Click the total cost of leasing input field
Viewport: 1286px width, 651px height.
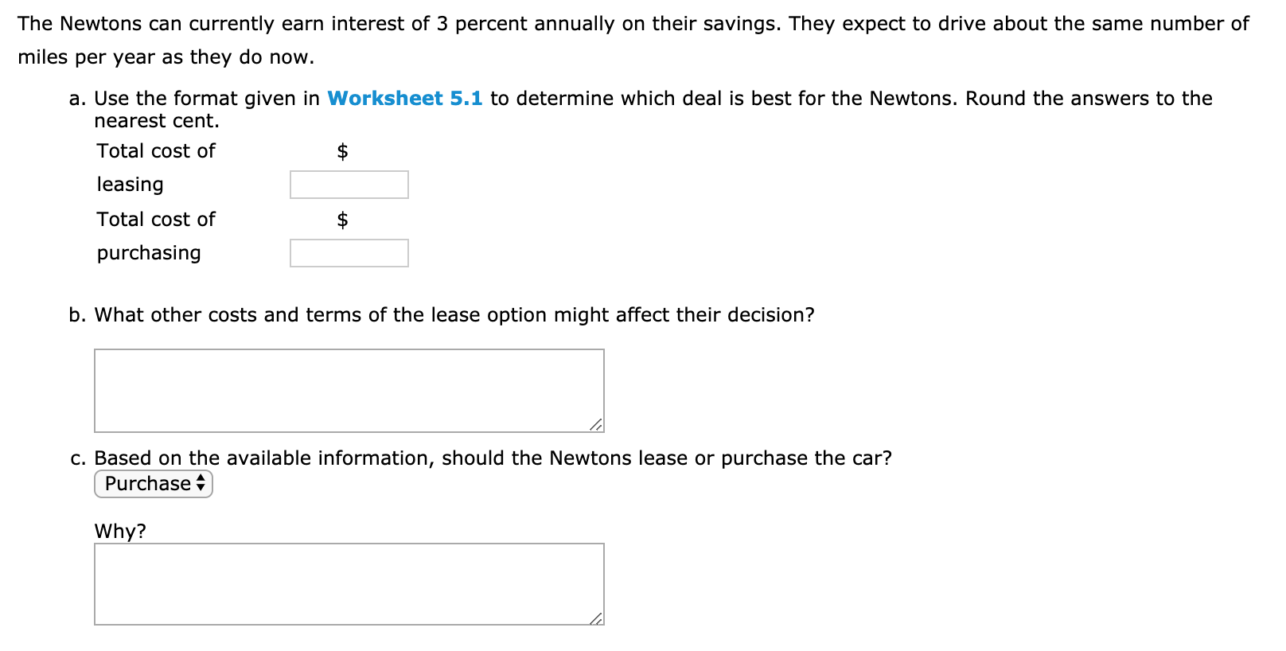pyautogui.click(x=349, y=184)
